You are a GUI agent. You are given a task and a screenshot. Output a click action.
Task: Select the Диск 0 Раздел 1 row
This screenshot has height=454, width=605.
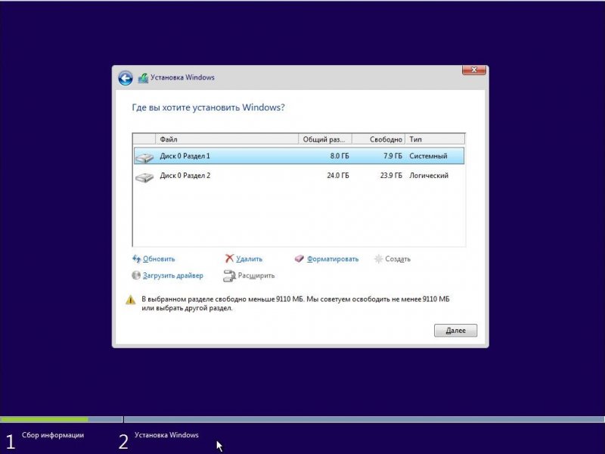299,156
